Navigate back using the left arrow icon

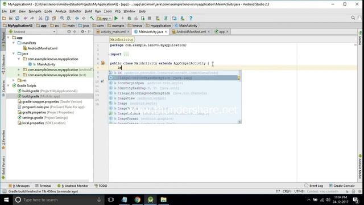click(77, 18)
